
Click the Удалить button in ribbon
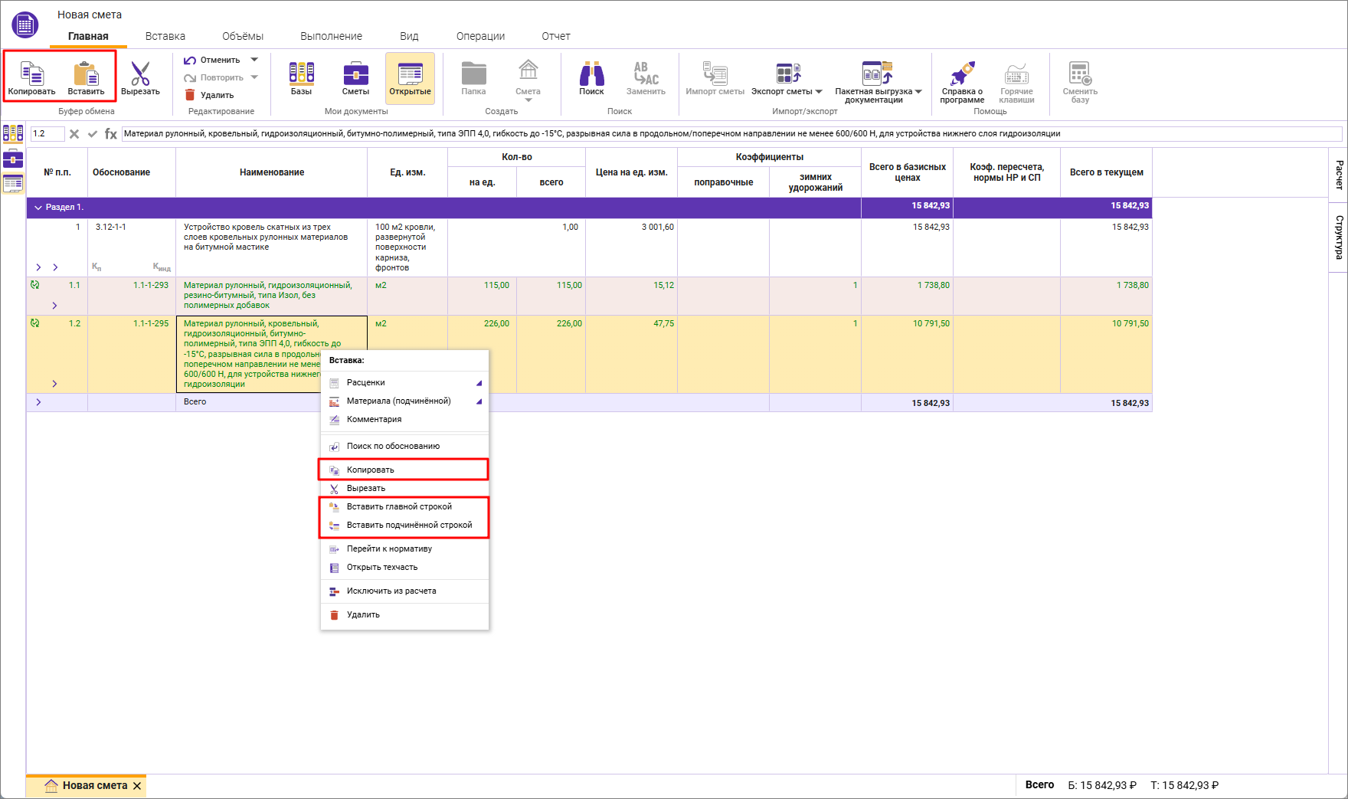coord(210,95)
